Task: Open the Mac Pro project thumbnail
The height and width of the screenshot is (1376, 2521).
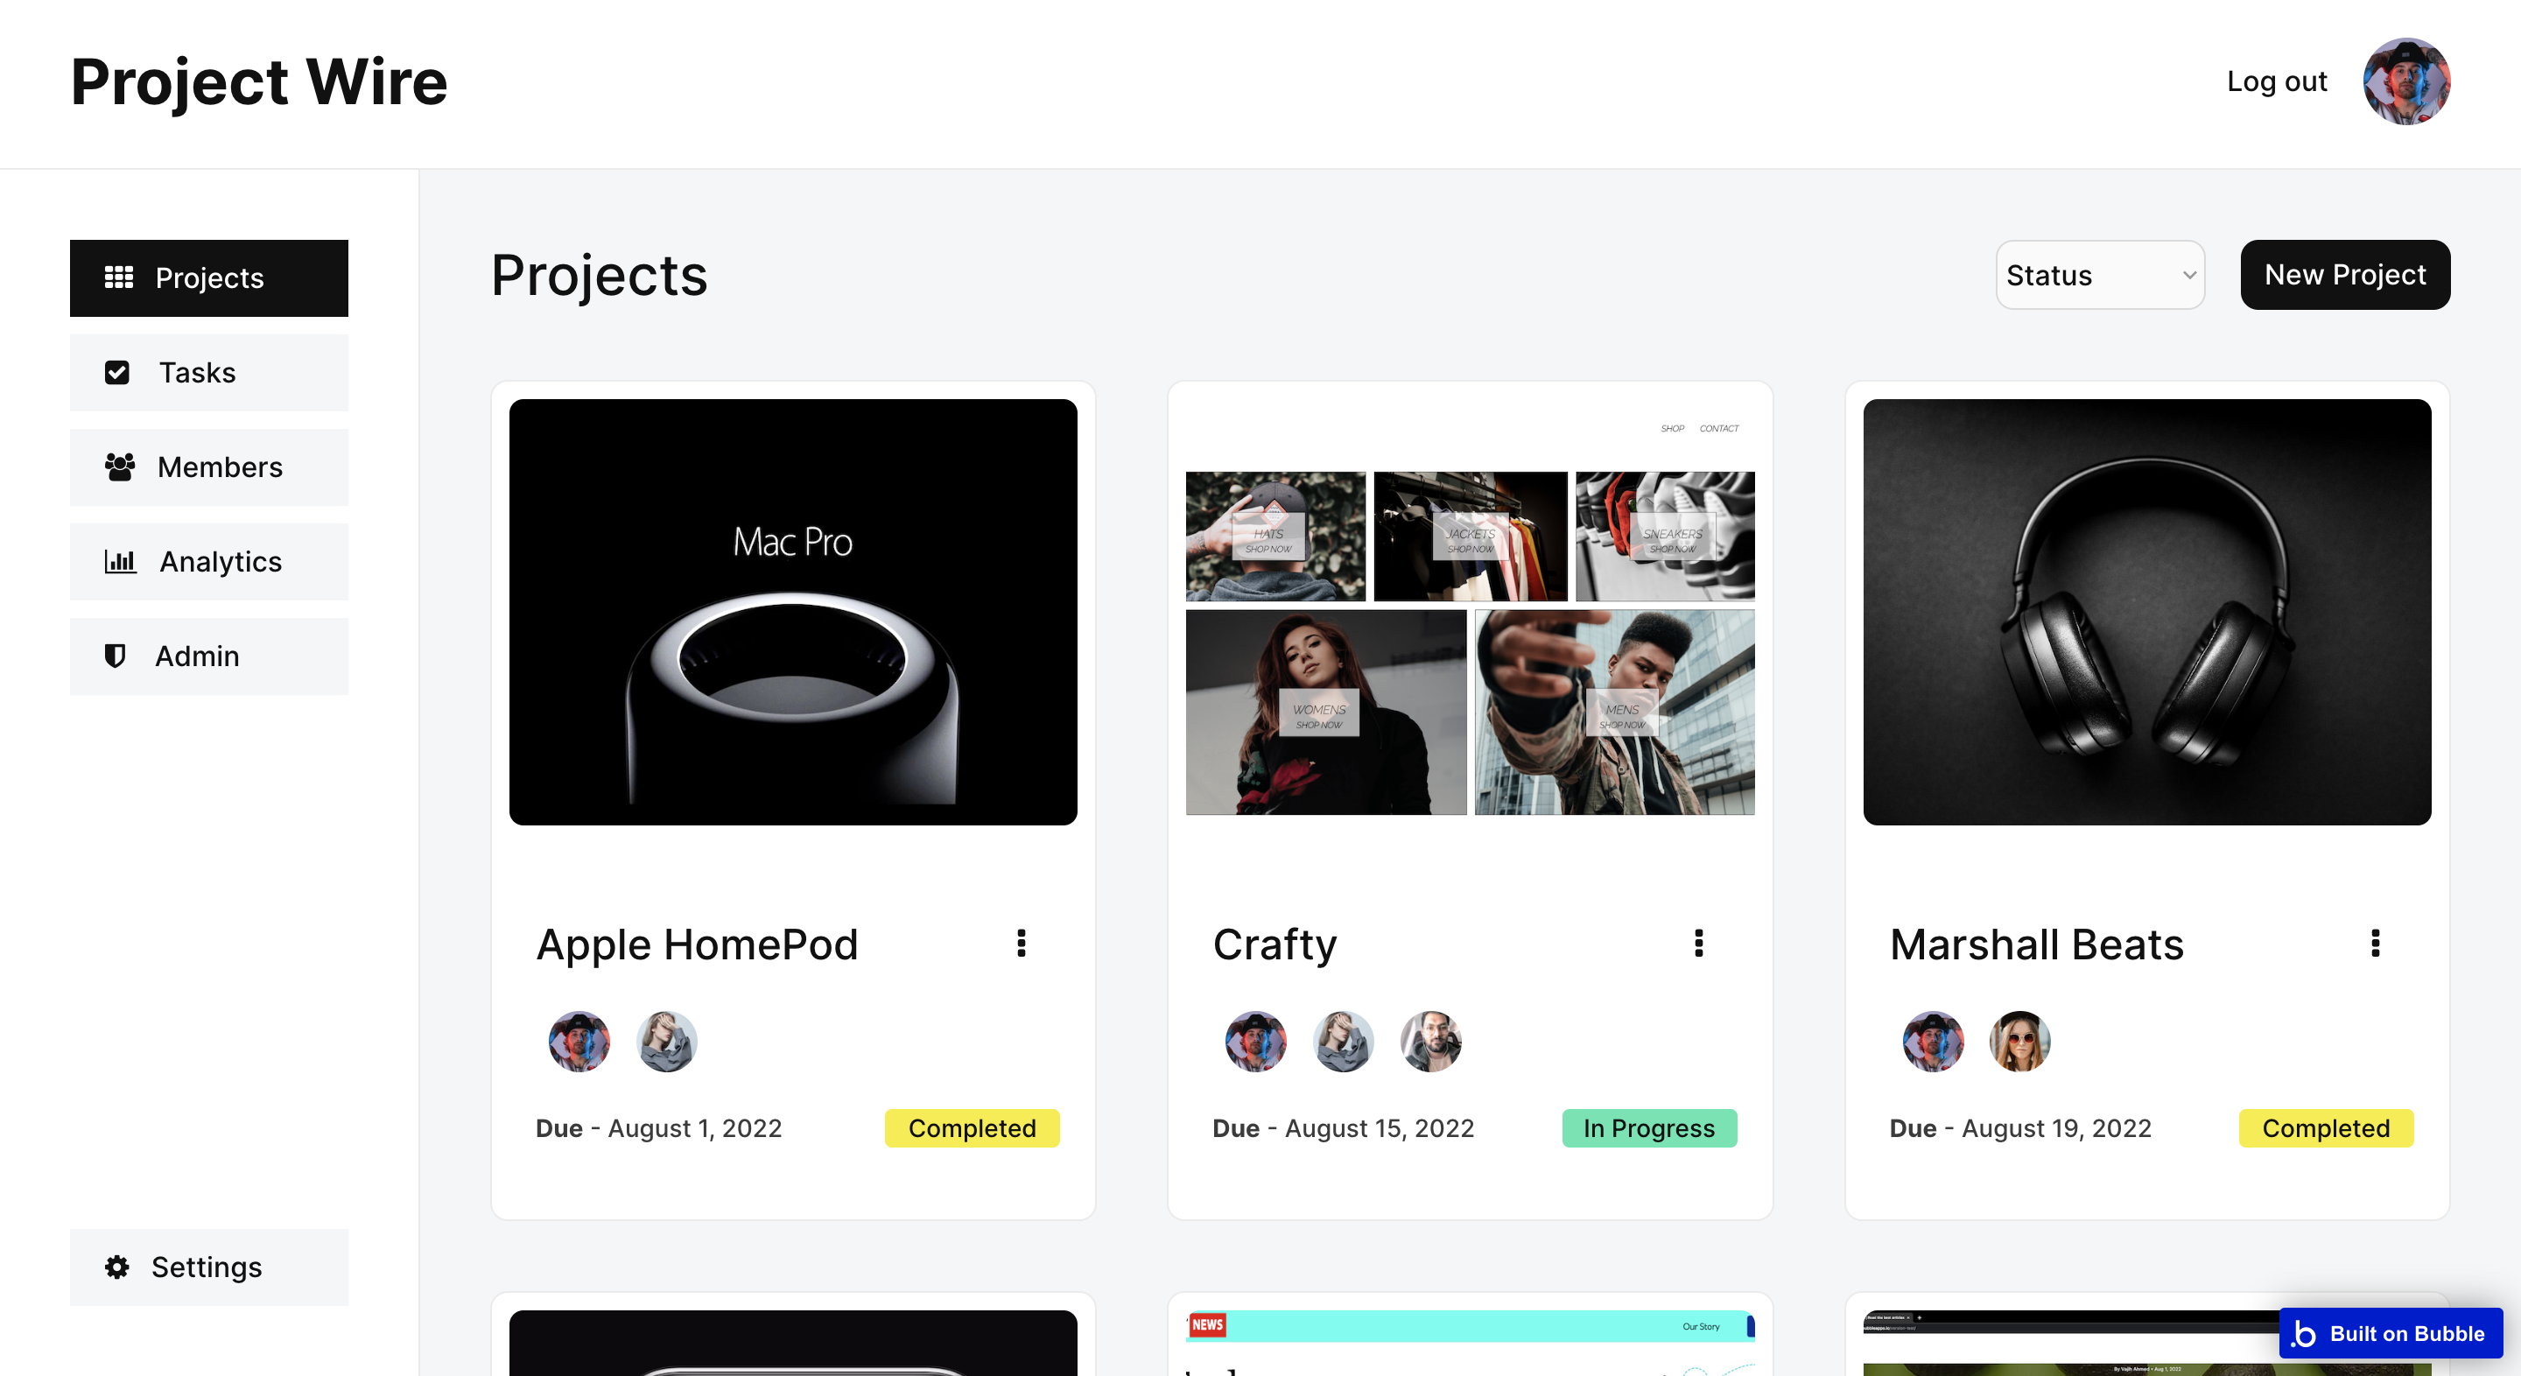Action: (793, 612)
